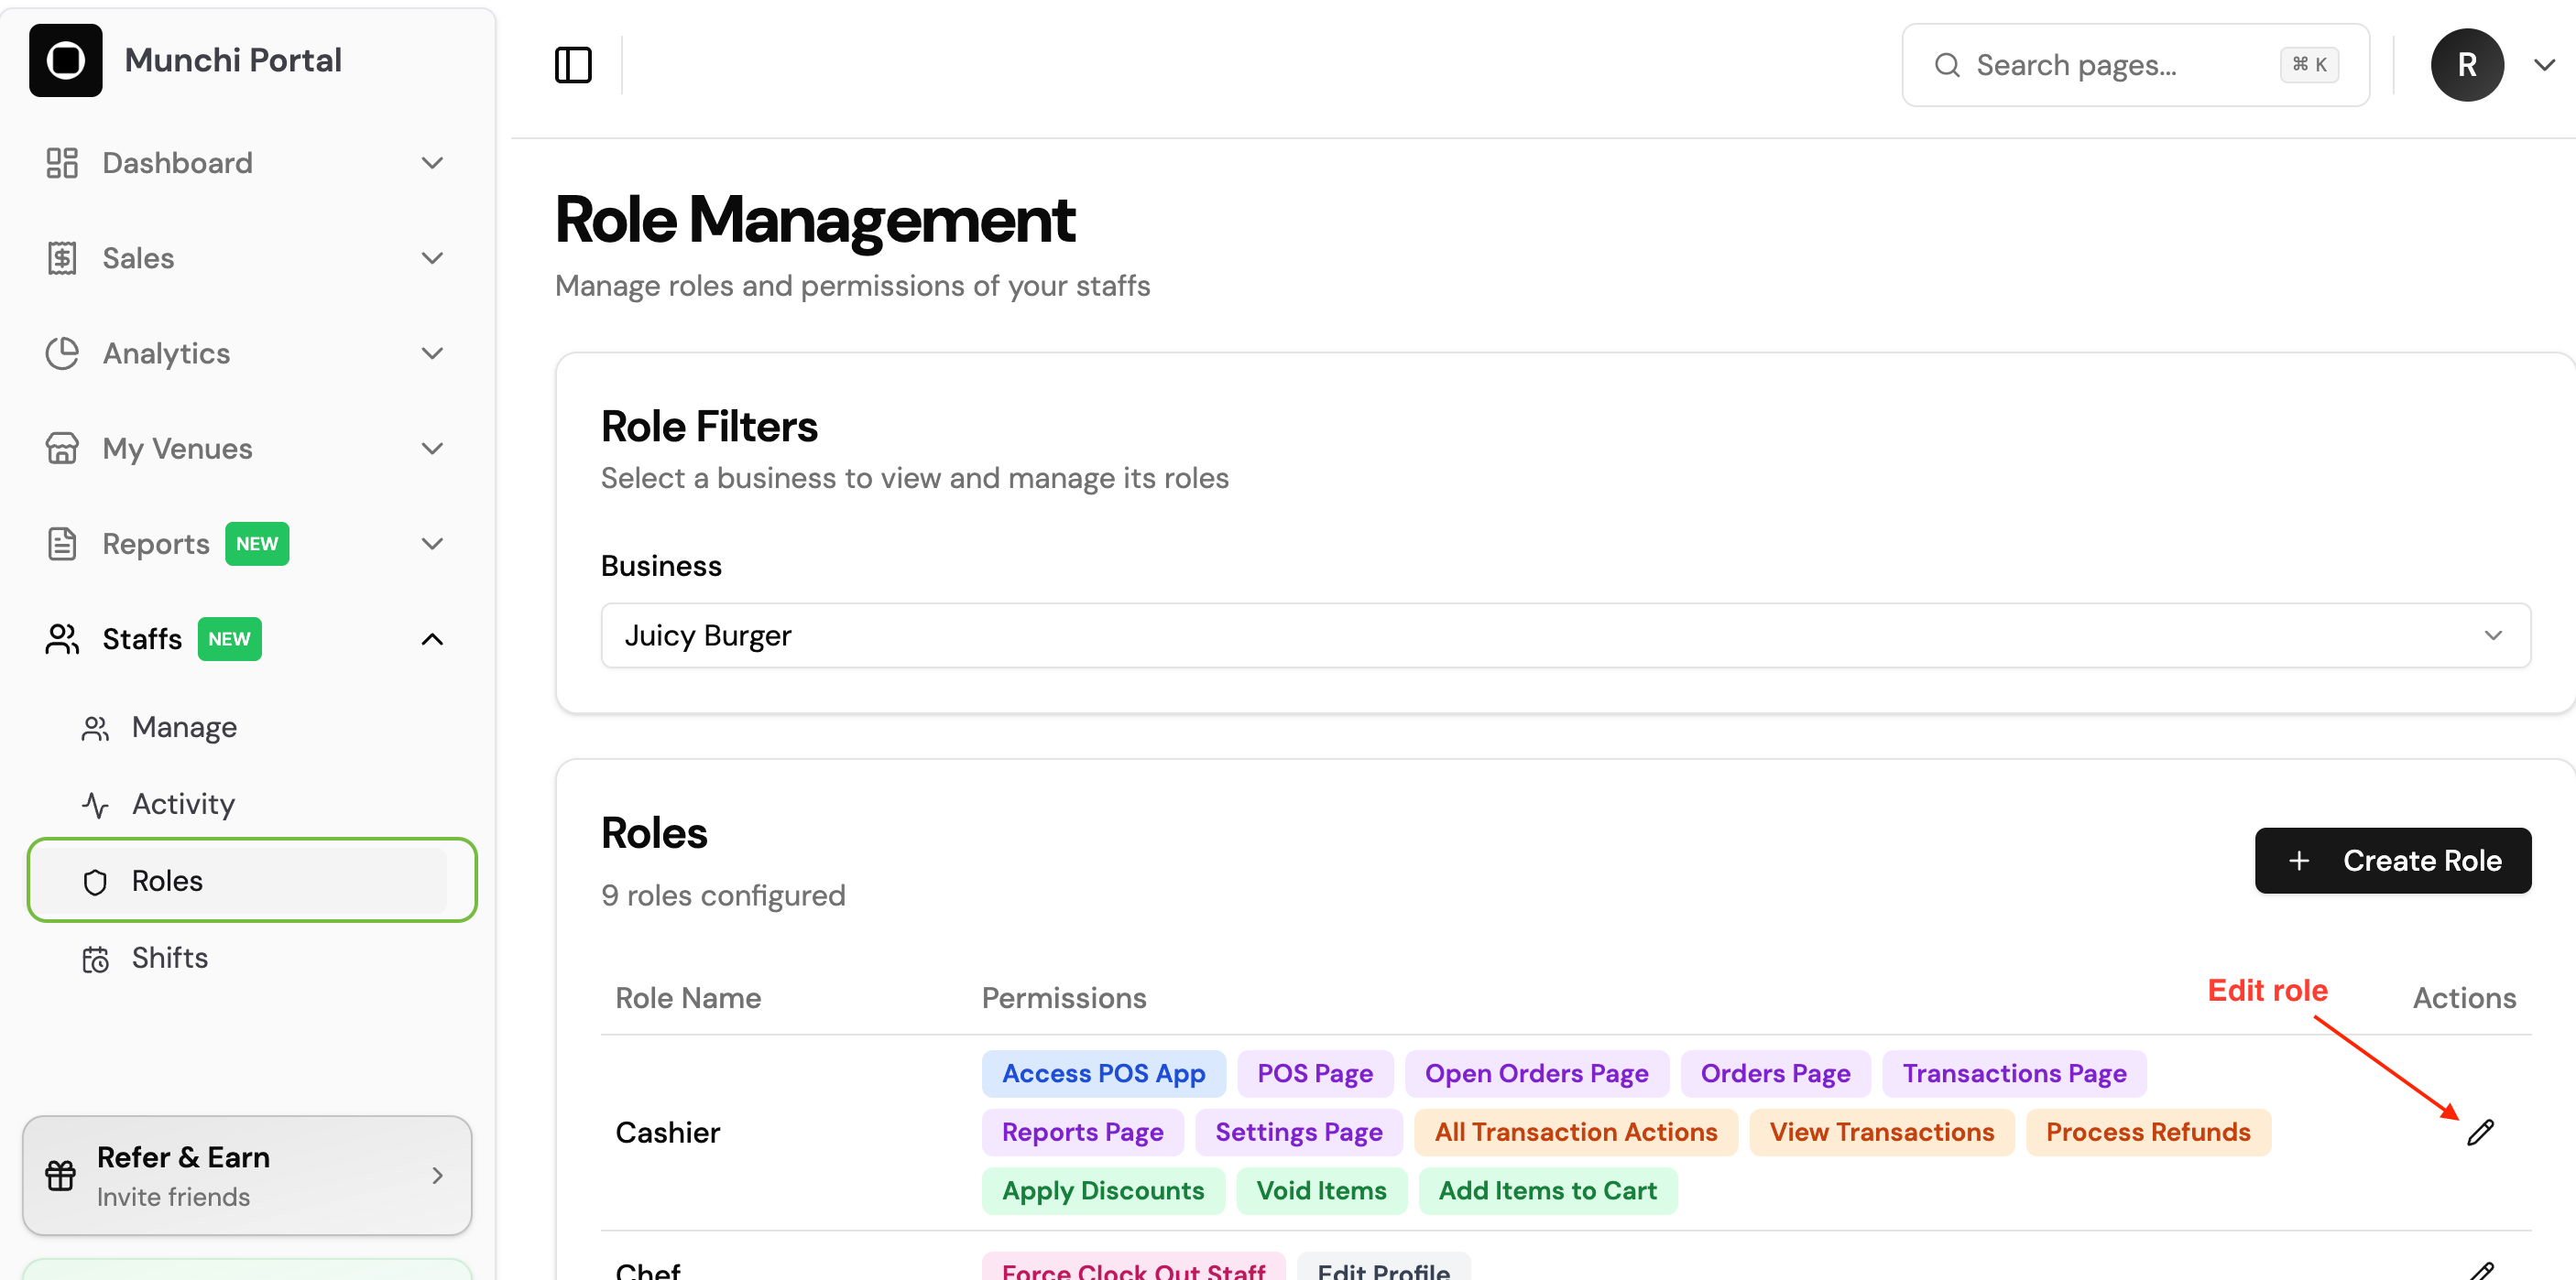The image size is (2576, 1280).
Task: Click the "9 roles configured" text
Action: pyautogui.click(x=723, y=895)
